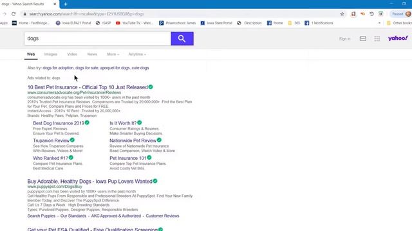Open the consumersadvocate.org Pet-Insurance URL
Screen dimensions: 412x231
tap(74, 92)
